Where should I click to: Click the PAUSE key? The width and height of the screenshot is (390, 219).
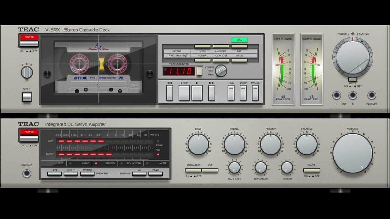255,93
